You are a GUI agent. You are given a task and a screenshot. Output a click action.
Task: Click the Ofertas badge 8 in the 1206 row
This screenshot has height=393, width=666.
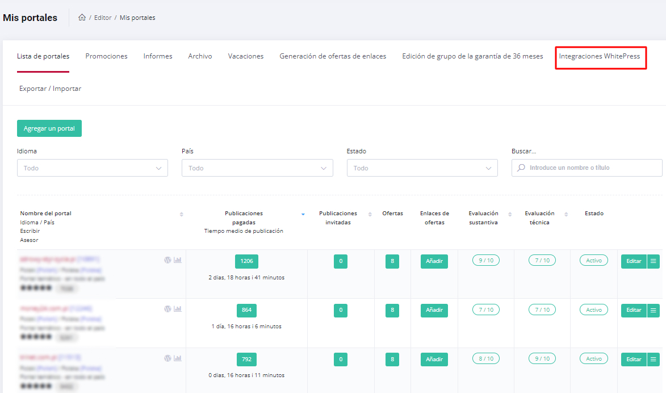pyautogui.click(x=392, y=261)
